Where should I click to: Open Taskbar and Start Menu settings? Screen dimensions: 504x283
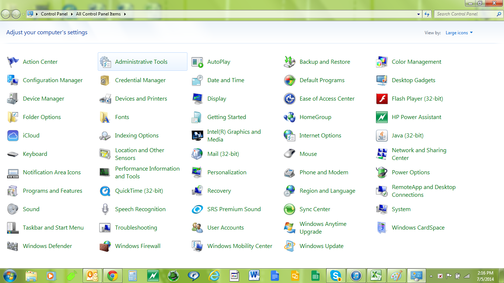point(53,228)
